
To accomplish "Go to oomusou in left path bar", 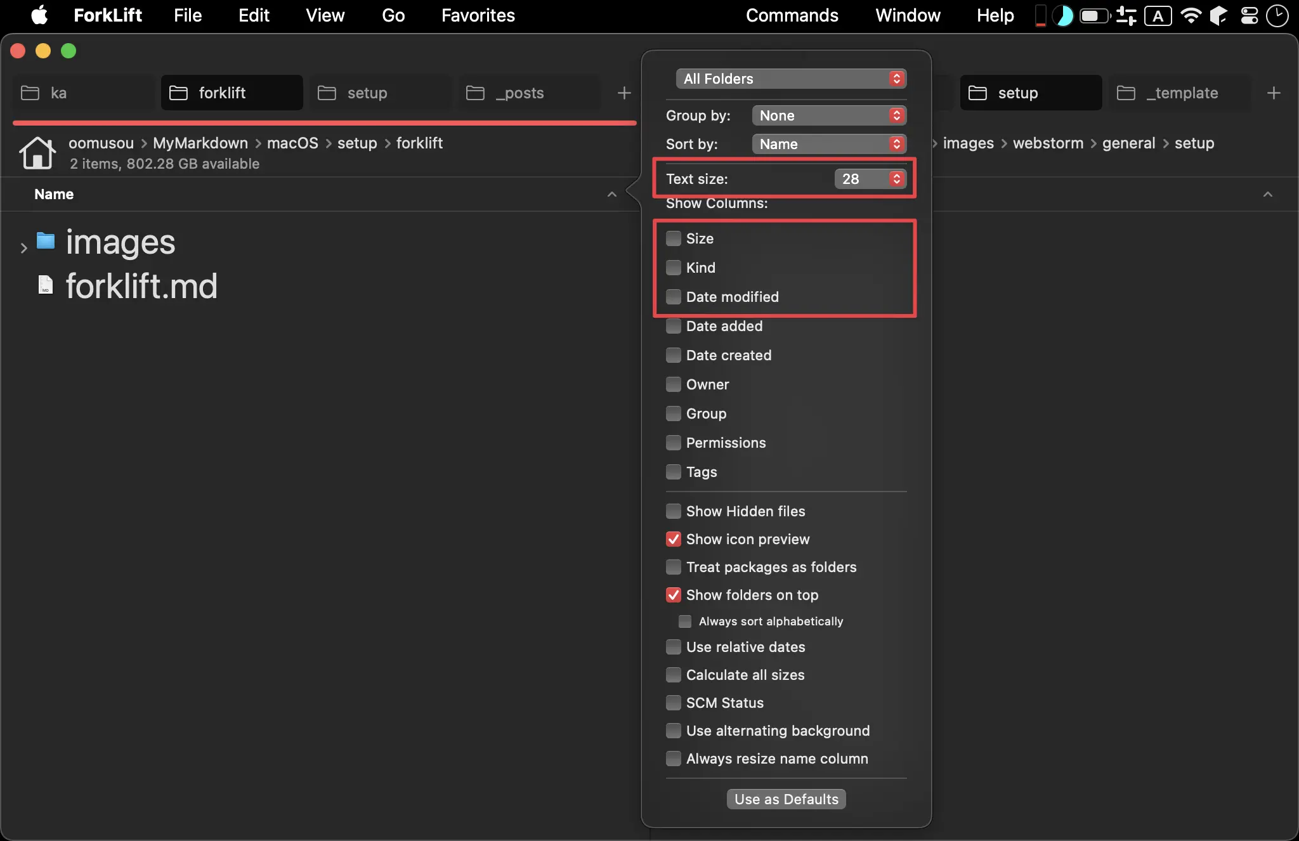I will [101, 143].
